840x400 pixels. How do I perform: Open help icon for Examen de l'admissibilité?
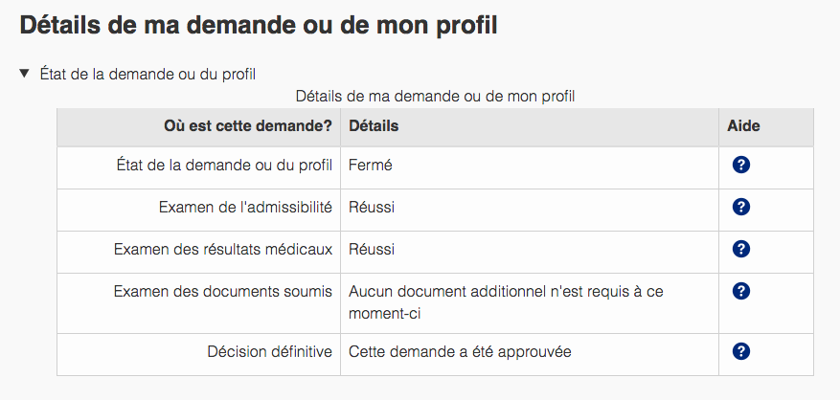click(x=740, y=207)
